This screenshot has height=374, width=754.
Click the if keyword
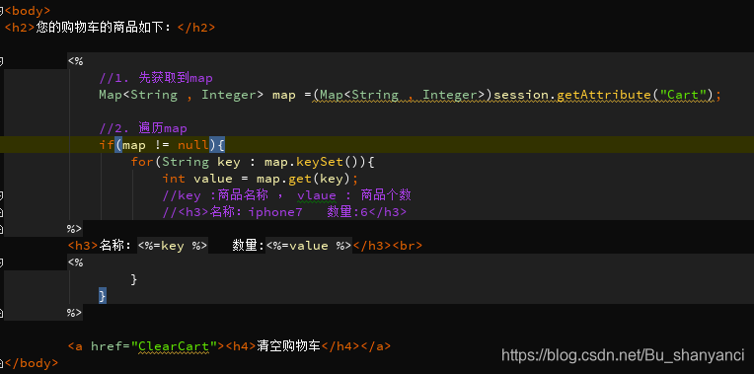coord(107,145)
